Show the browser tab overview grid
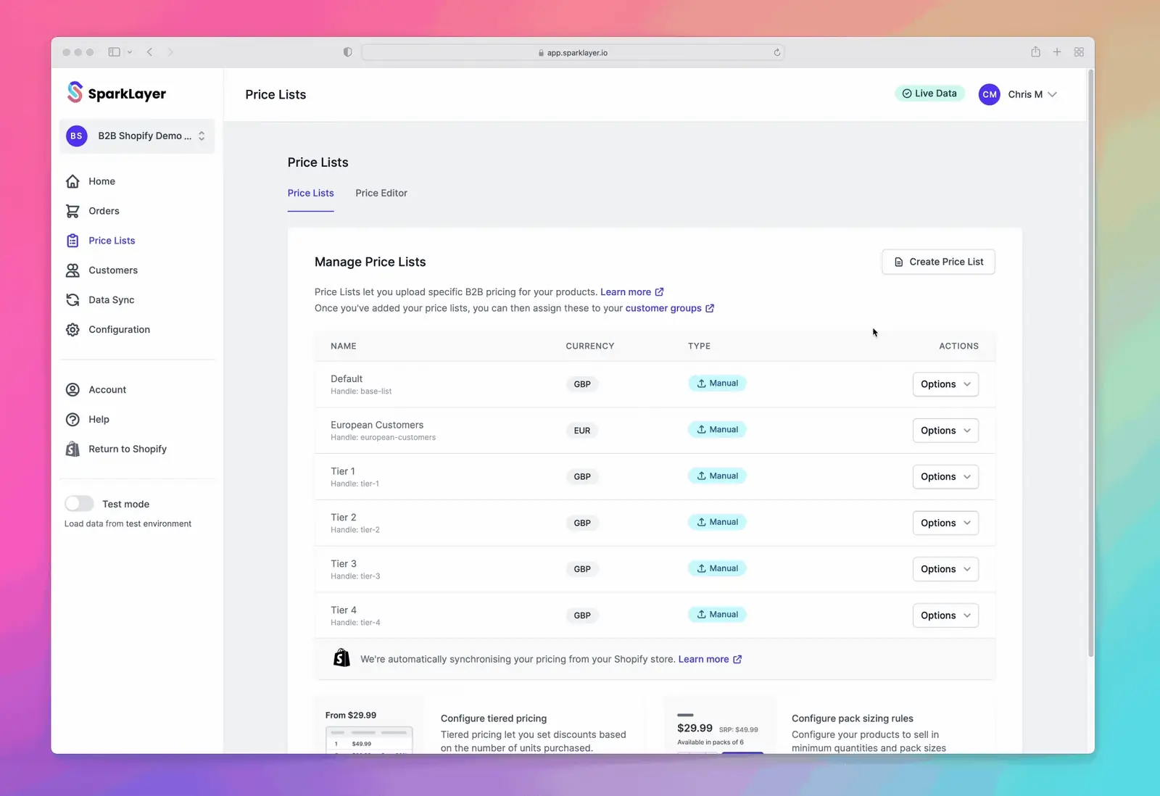 click(1079, 52)
